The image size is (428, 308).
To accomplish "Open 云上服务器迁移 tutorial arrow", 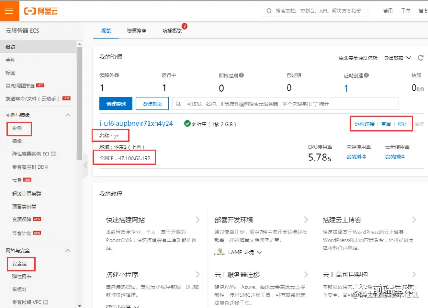I will 306,275.
